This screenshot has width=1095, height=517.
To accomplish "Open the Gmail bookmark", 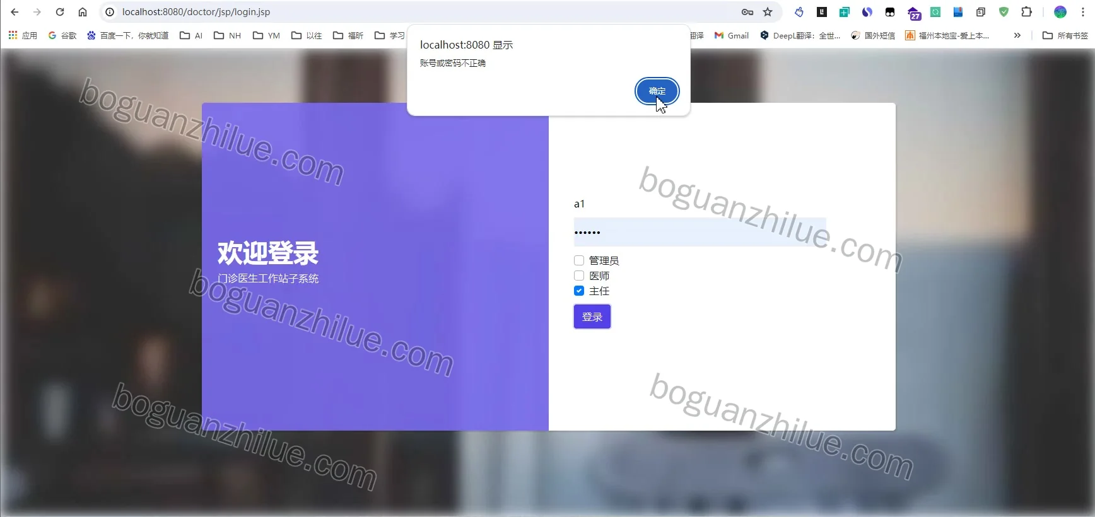I will (x=732, y=35).
